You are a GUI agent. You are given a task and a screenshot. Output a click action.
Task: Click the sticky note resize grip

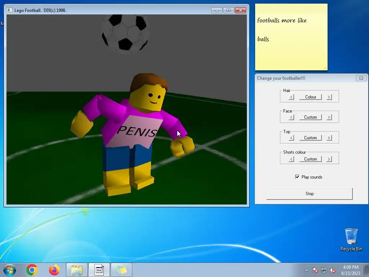(325, 68)
